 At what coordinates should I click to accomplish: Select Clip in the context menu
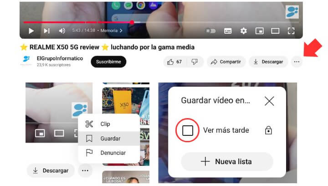pos(109,124)
